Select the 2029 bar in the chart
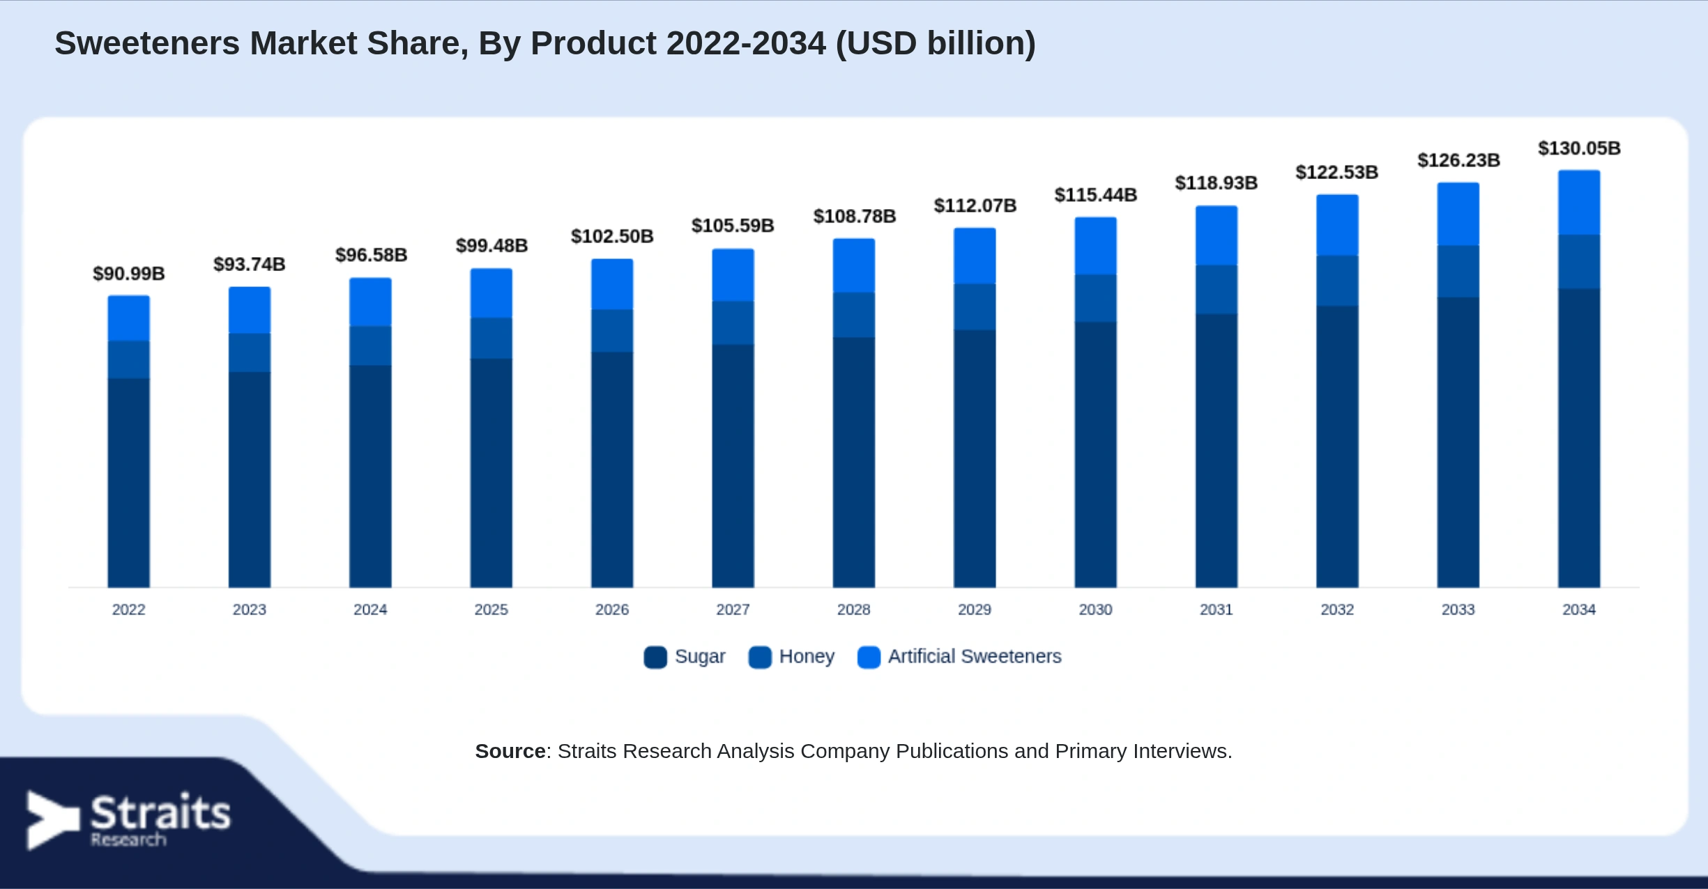Screen dimensions: 1708x889 click(x=975, y=408)
